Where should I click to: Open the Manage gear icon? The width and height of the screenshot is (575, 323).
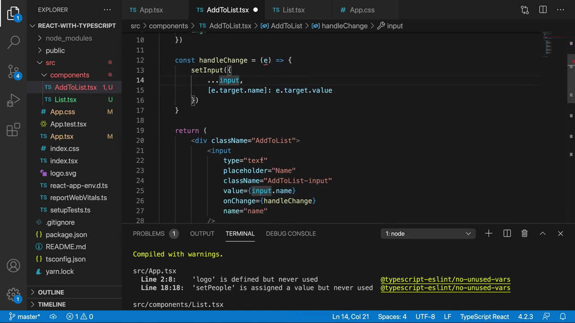coord(13,295)
